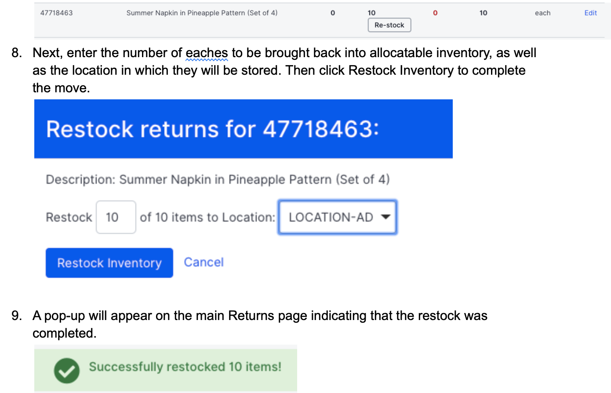Click the Summer Napkin product description text
This screenshot has height=393, width=611.
pyautogui.click(x=202, y=13)
